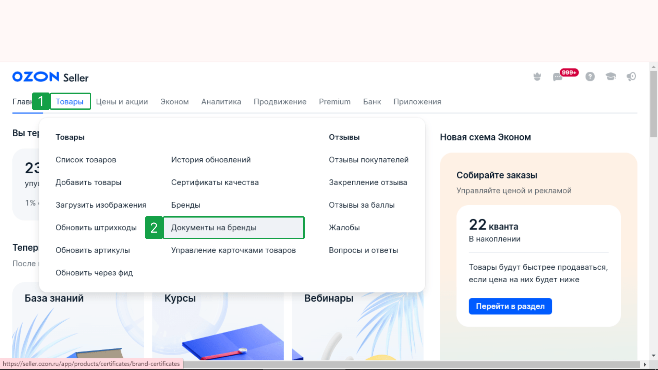Choose Добавить товары menu item
Viewport: 658px width, 370px height.
click(88, 182)
